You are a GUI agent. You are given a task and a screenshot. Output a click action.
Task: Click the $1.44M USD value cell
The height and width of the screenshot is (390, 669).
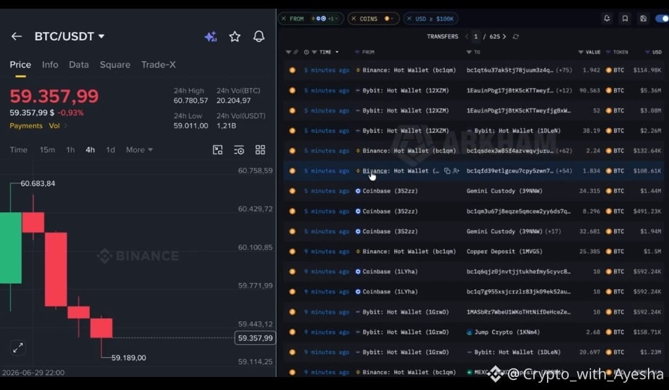pyautogui.click(x=650, y=191)
